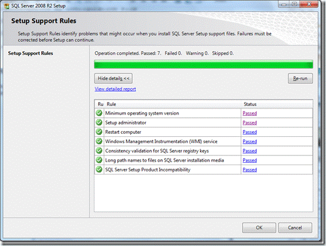This screenshot has width=326, height=246.
Task: Select 'Restart computer' rule text
Action: click(x=123, y=132)
